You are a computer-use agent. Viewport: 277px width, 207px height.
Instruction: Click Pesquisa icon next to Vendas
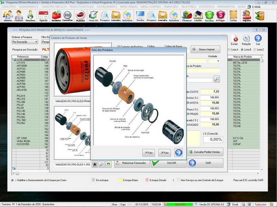click(151, 16)
